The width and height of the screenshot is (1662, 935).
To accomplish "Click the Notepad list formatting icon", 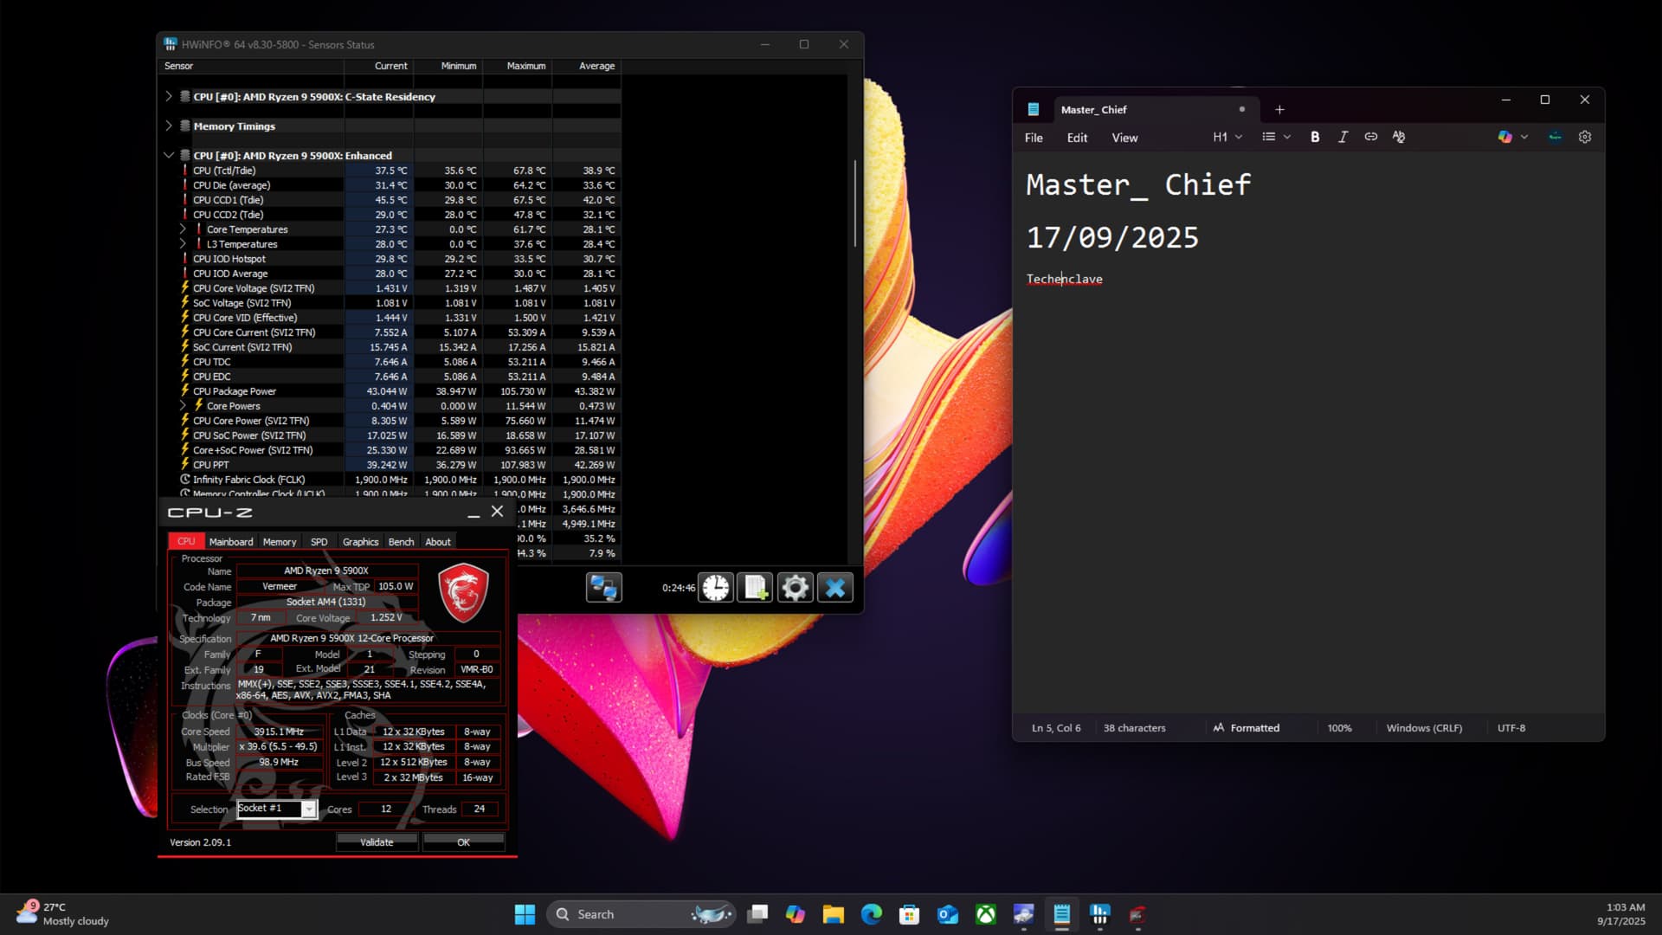I will (x=1269, y=137).
